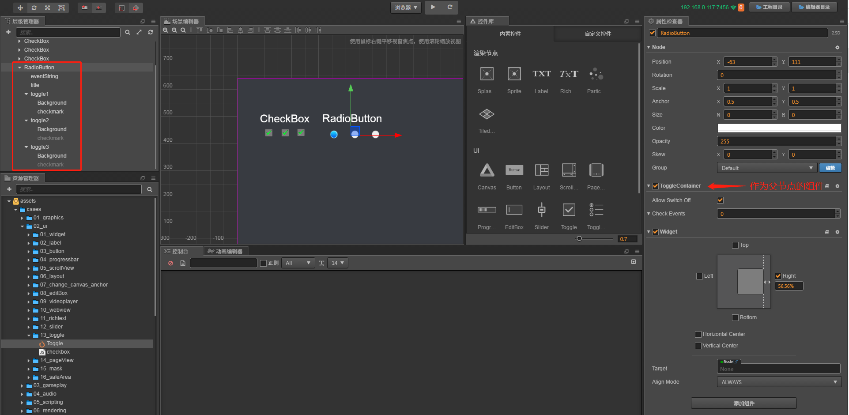Select the Toggle UI control icon
This screenshot has height=415, width=849.
tap(568, 210)
